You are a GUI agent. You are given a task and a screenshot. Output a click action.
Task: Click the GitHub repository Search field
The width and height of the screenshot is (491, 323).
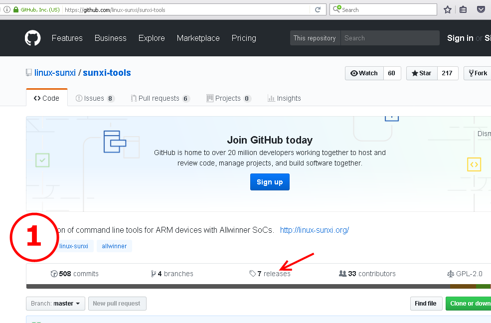coord(390,38)
